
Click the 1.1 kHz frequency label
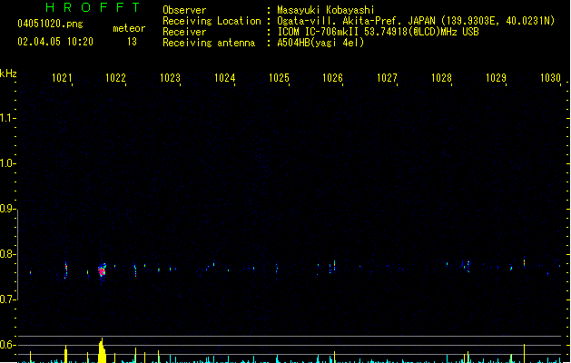point(7,118)
